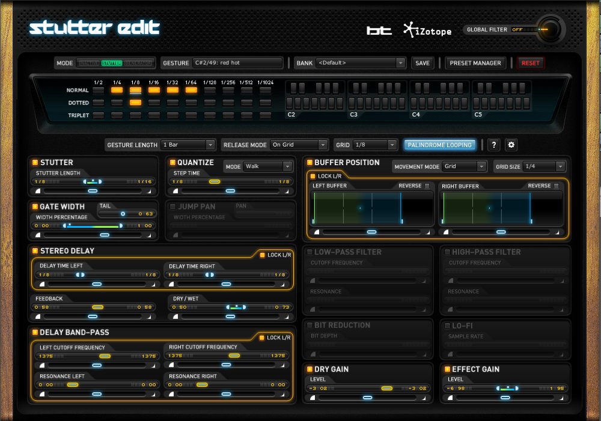This screenshot has height=421, width=601.
Task: Activate the Dotted 1/8 stutter step
Action: [x=135, y=103]
